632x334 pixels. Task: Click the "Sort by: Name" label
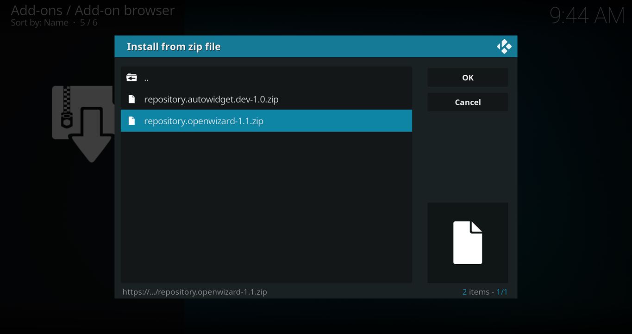coord(39,23)
